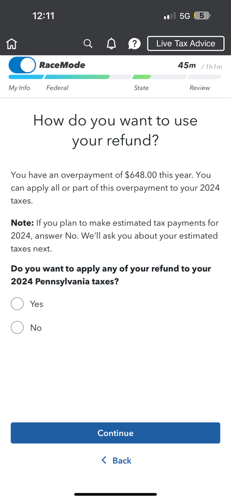Open notifications bell icon

click(111, 44)
